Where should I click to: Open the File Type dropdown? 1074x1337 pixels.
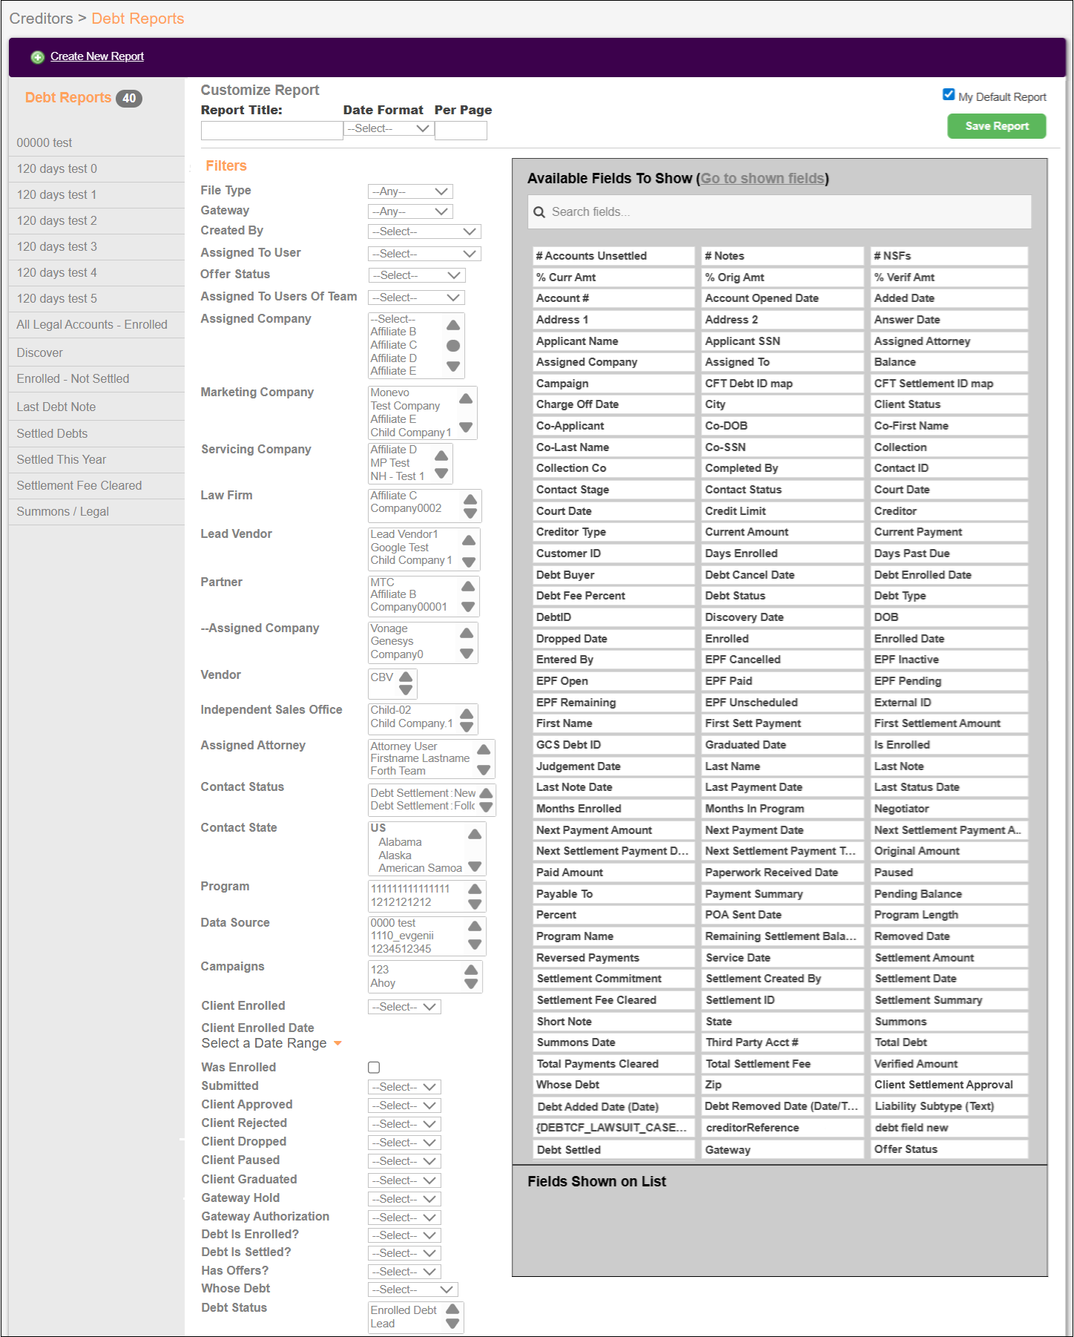(x=410, y=191)
